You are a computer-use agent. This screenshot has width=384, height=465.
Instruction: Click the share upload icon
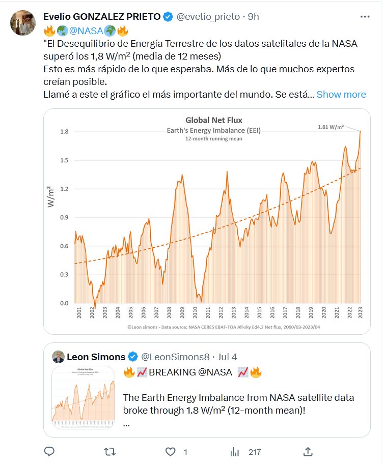[308, 451]
